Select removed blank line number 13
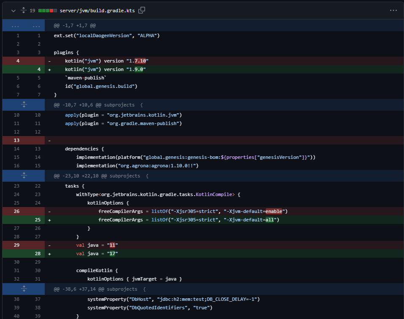Viewport: 404px width, 319px height. 18,140
